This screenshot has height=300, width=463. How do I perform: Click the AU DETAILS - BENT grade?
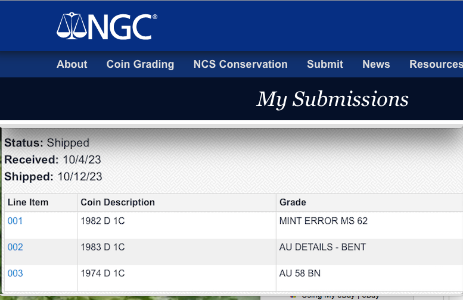(322, 247)
